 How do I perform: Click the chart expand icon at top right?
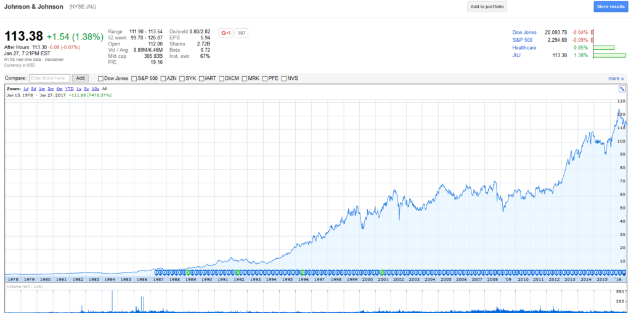coord(622,89)
